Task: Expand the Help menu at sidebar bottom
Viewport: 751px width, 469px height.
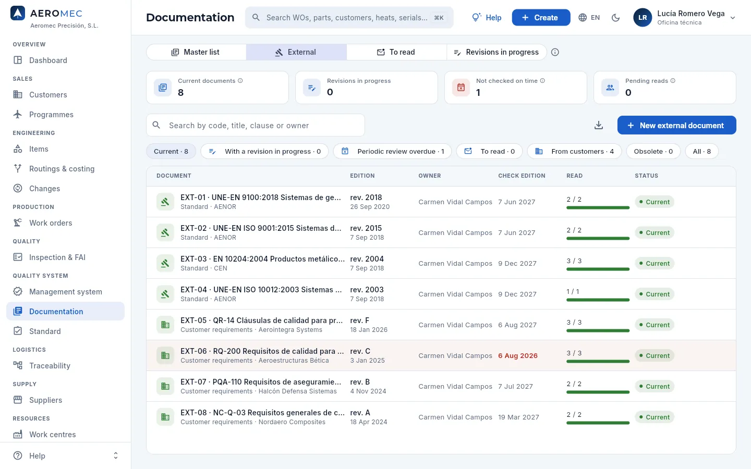Action: point(66,456)
